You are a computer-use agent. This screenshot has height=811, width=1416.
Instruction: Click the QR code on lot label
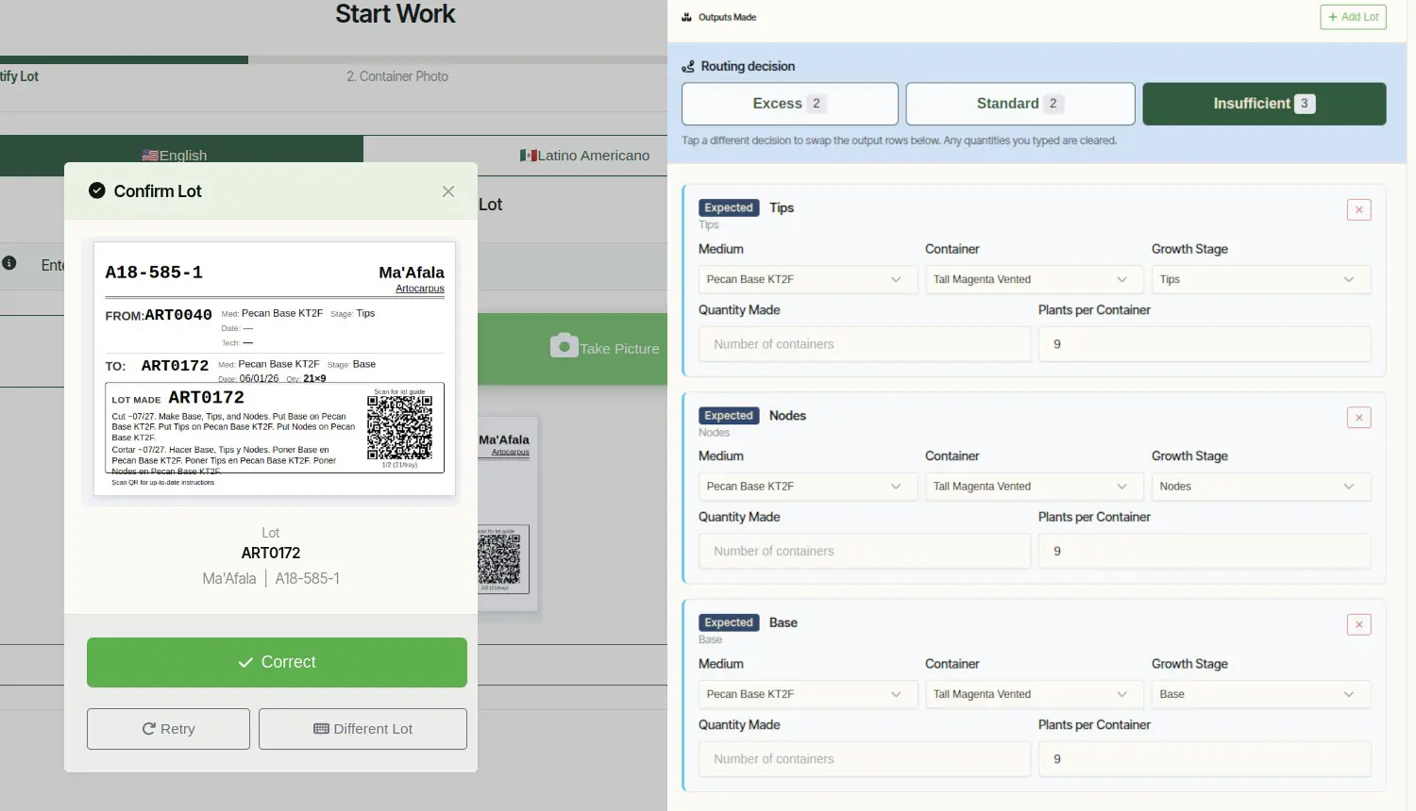pos(399,426)
